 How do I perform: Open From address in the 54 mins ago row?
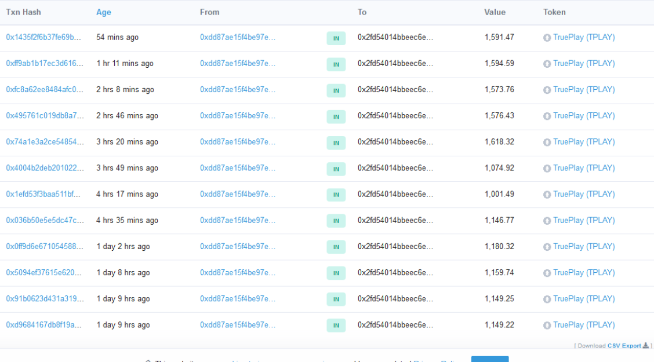238,37
